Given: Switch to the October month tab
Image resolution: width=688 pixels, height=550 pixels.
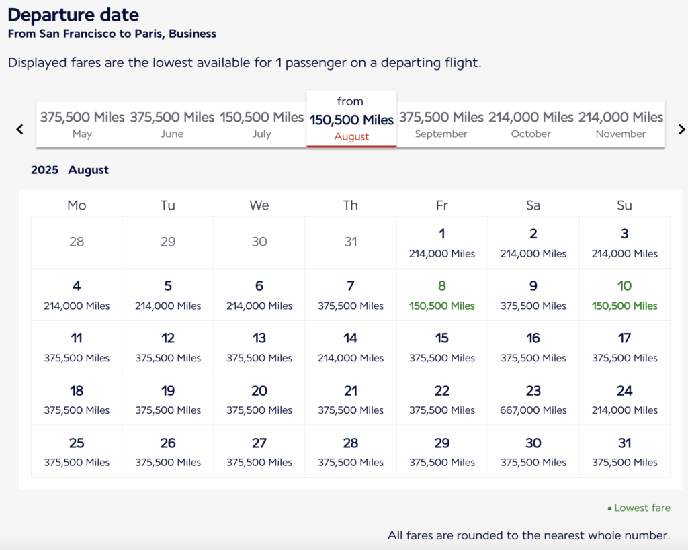Looking at the screenshot, I should click(531, 124).
